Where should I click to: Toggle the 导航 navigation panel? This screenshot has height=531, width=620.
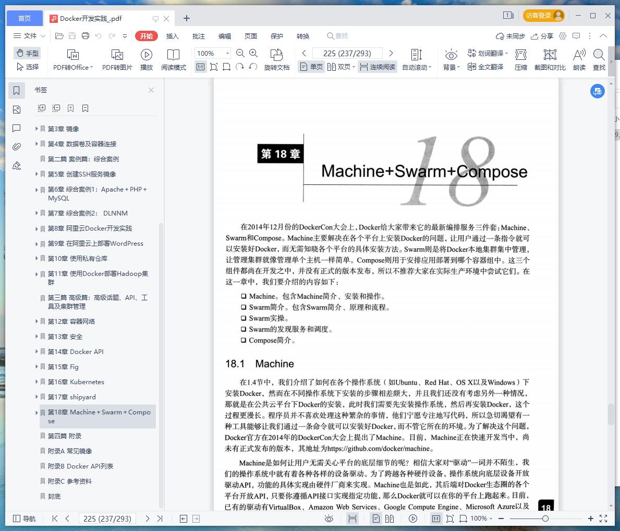[25, 519]
